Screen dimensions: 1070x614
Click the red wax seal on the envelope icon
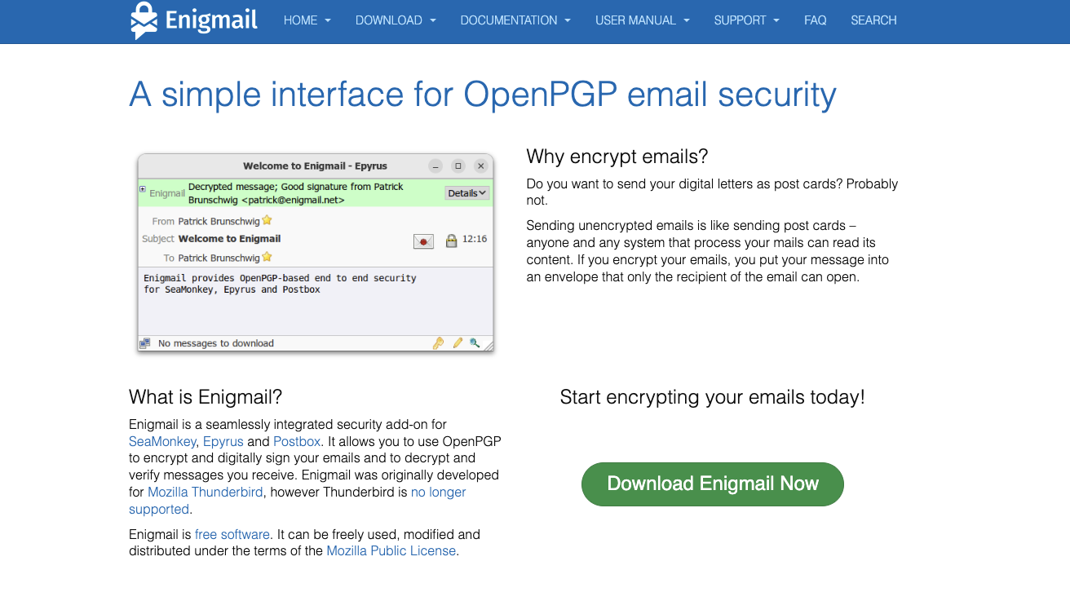click(424, 241)
